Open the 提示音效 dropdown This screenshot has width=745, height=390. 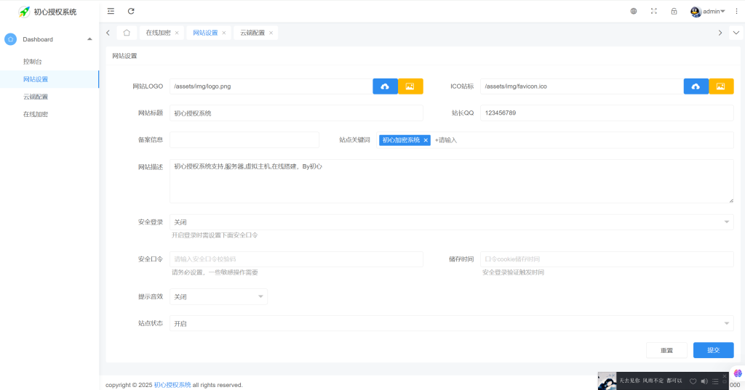(218, 296)
